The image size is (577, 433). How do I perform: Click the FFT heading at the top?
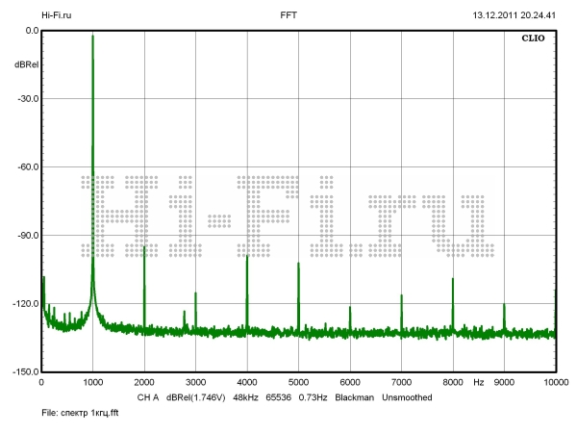point(288,15)
